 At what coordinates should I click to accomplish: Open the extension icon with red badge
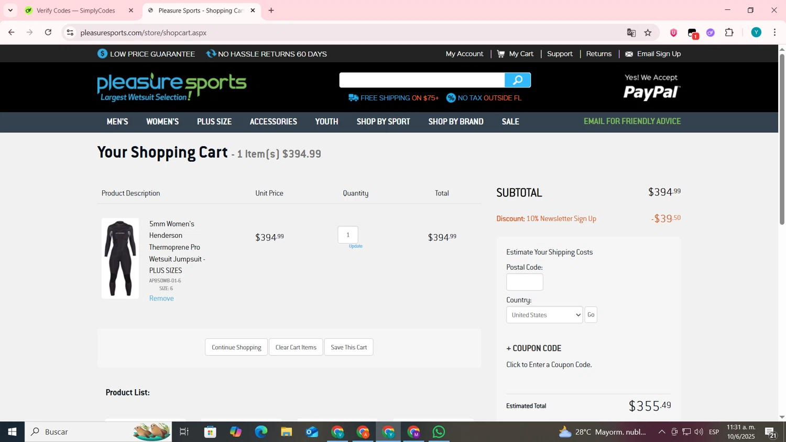pyautogui.click(x=693, y=33)
